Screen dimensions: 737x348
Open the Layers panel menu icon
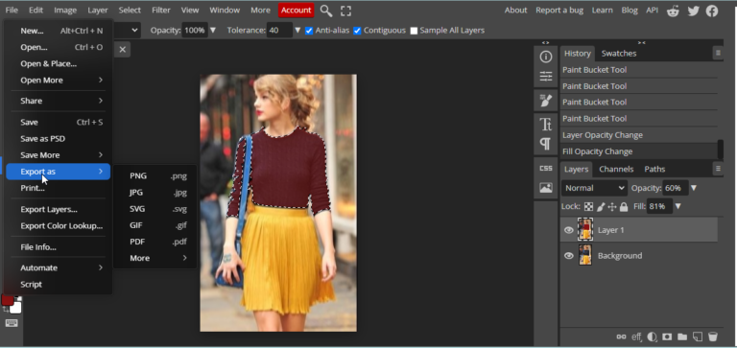tap(718, 168)
